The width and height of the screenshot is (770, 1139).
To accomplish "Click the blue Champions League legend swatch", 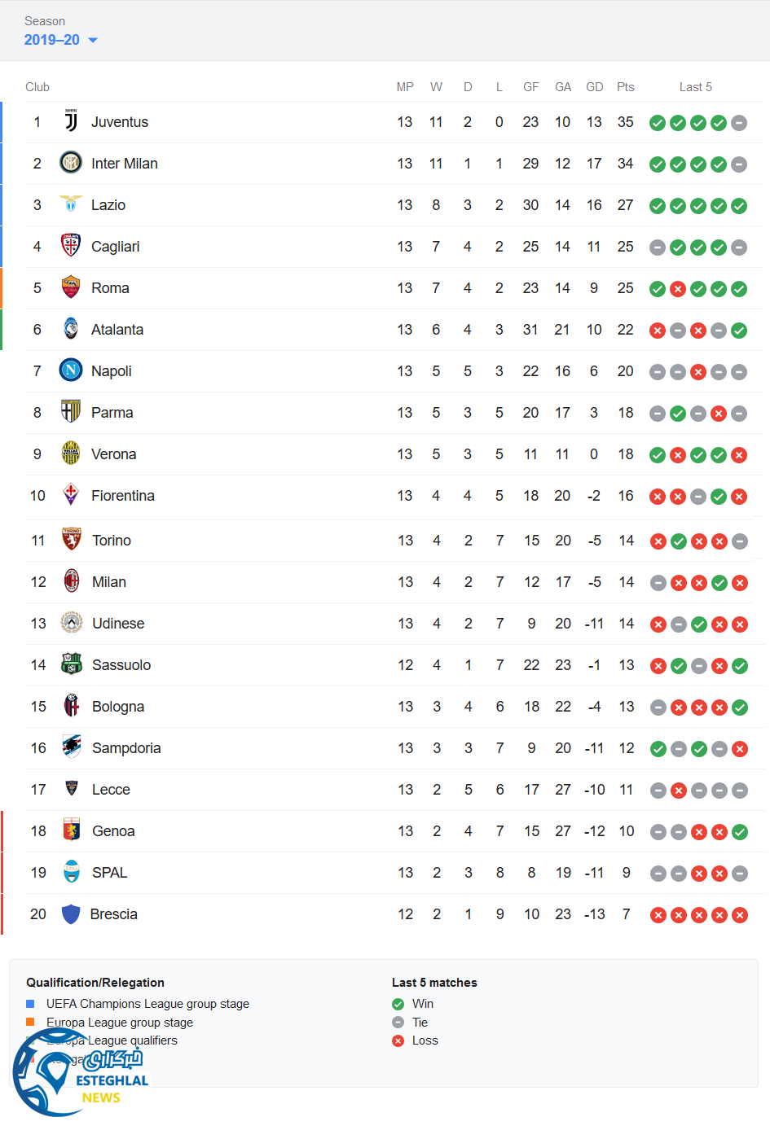I will point(30,1004).
